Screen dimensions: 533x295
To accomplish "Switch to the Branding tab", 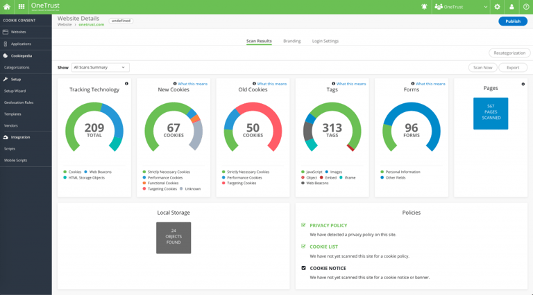I will 291,41.
